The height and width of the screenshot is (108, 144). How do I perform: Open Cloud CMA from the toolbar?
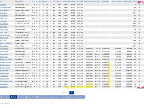41,97
